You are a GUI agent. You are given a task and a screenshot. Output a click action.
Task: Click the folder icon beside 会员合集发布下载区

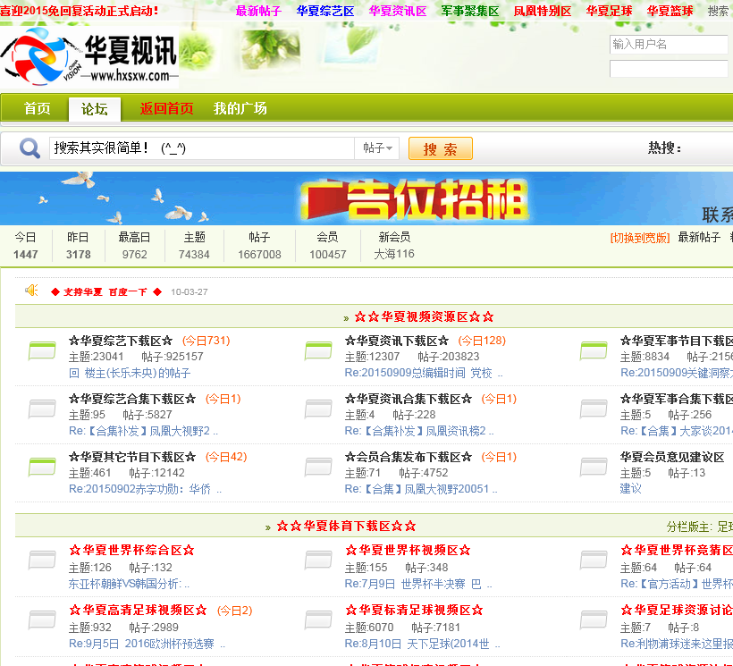coord(318,468)
